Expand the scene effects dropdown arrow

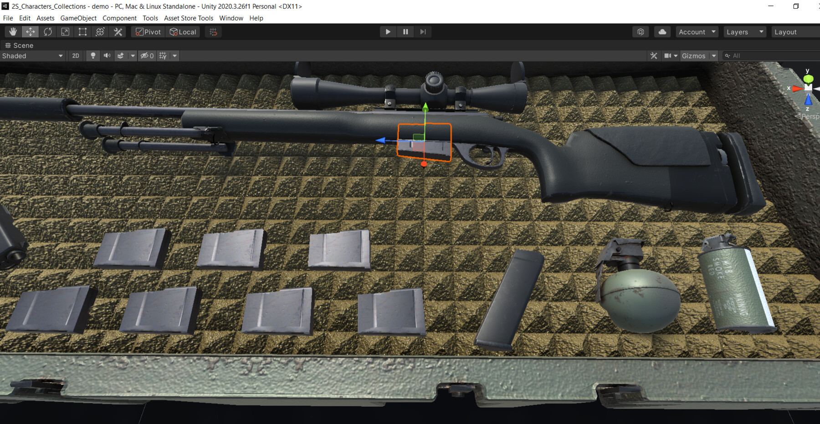tap(133, 56)
